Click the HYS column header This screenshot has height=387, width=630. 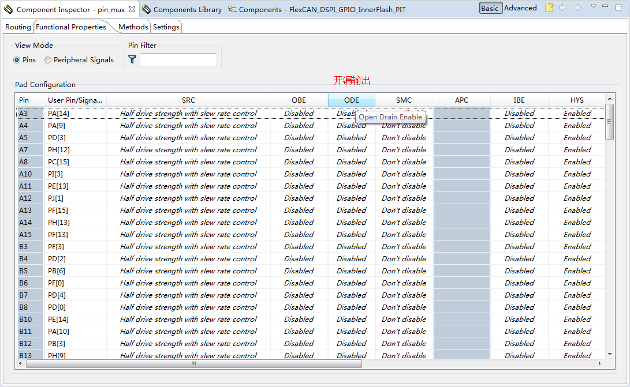coord(577,100)
